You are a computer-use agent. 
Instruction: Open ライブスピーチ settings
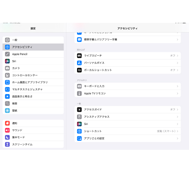click(127, 56)
